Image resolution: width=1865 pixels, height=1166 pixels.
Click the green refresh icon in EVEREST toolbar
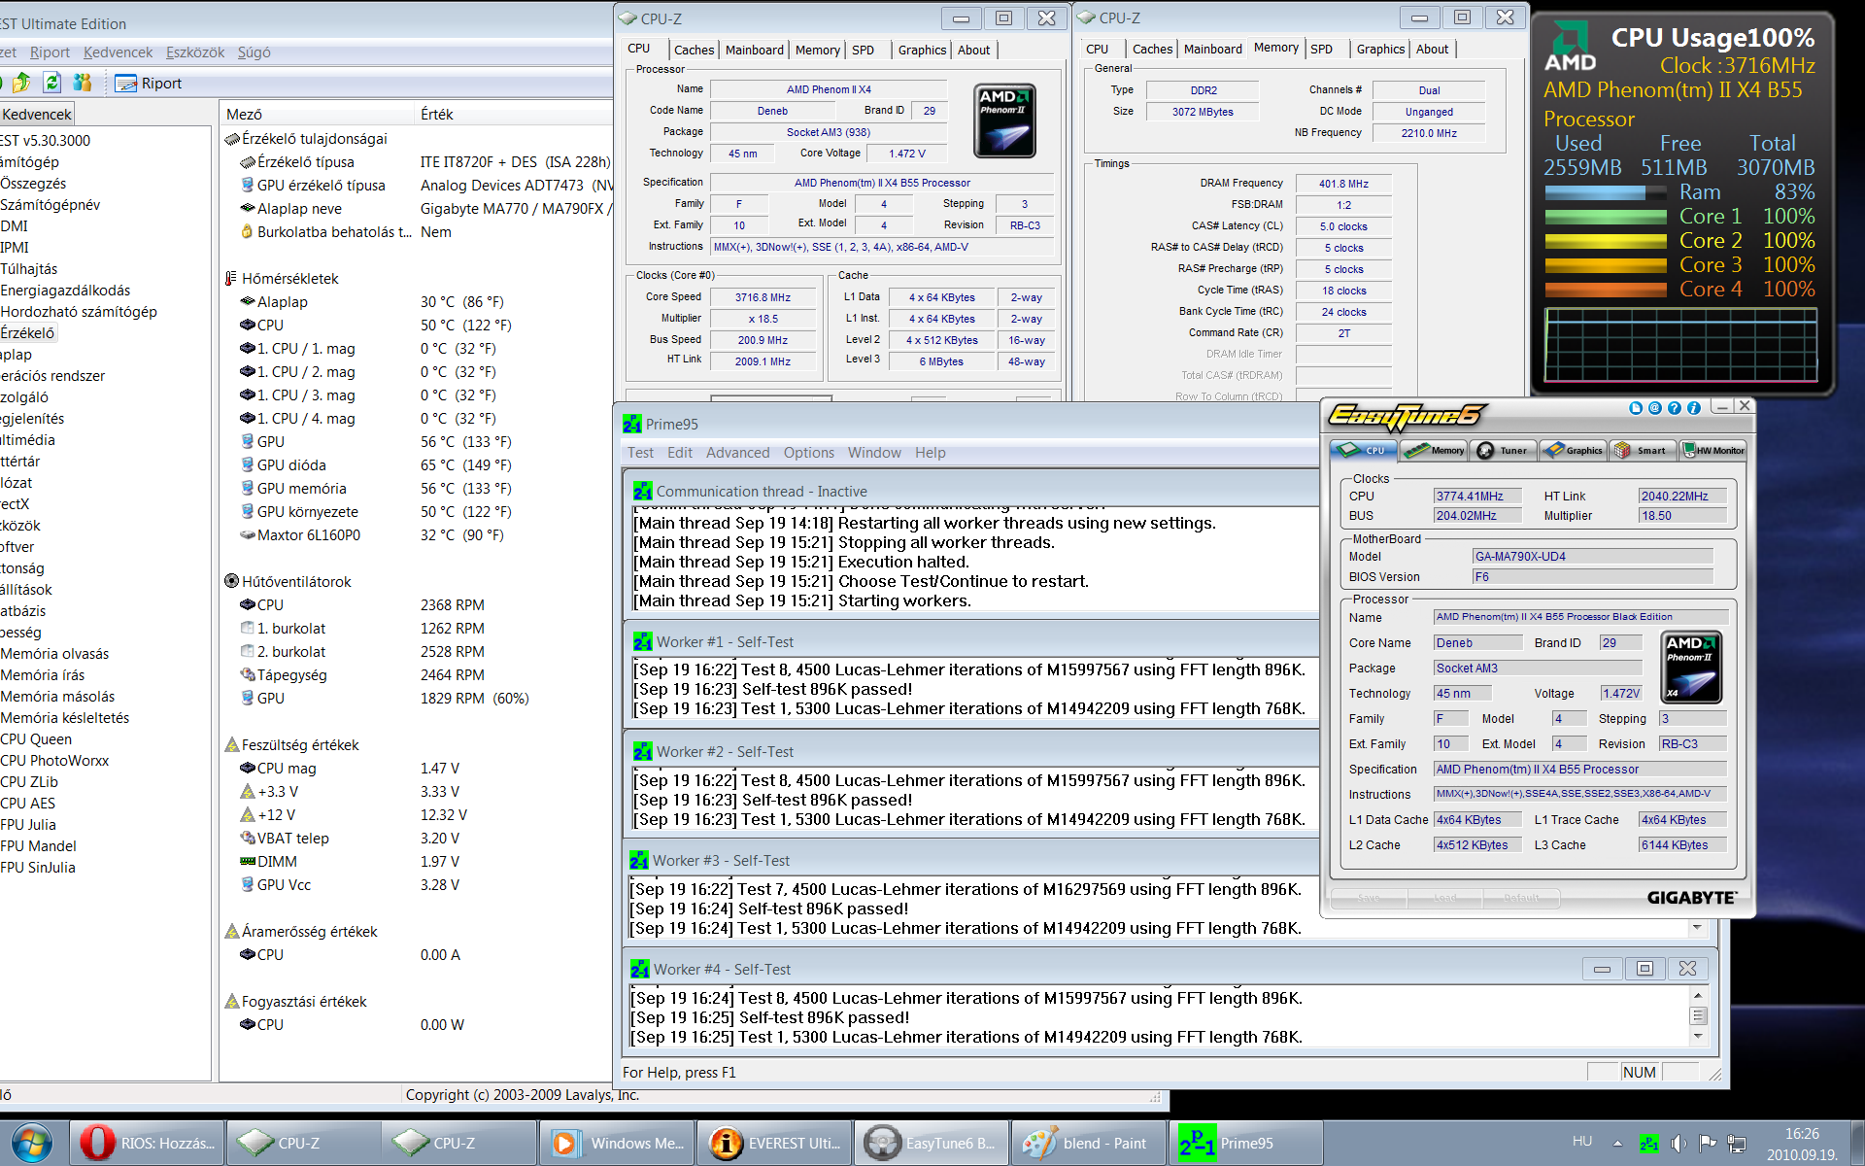tap(52, 83)
